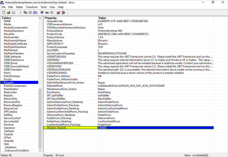
Task: Select the ProductVersion property row
Action: (55, 37)
